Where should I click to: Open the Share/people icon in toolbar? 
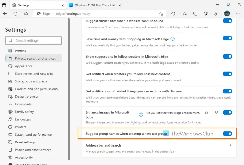tap(216, 14)
